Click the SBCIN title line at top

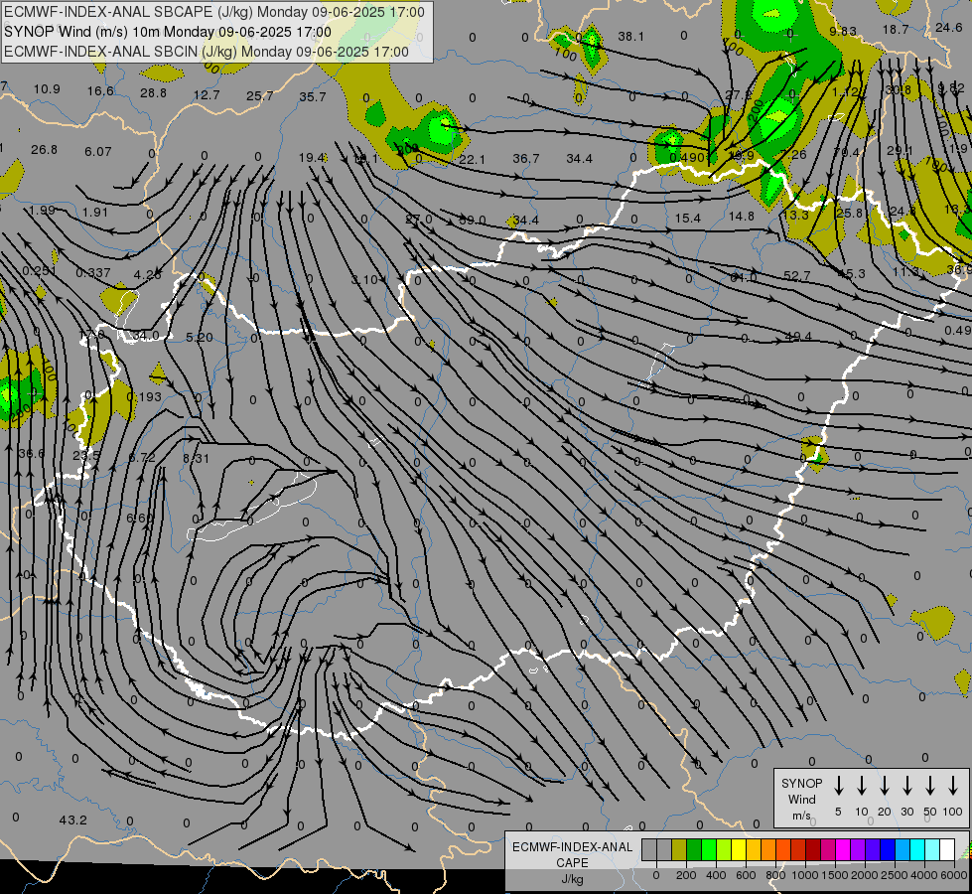207,52
